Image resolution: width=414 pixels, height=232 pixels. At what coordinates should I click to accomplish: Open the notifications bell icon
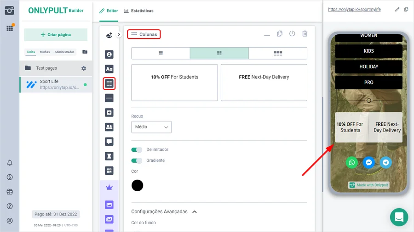[10, 163]
